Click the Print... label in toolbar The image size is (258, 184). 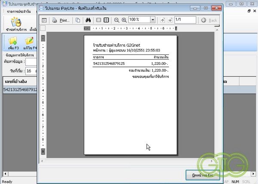[64, 20]
